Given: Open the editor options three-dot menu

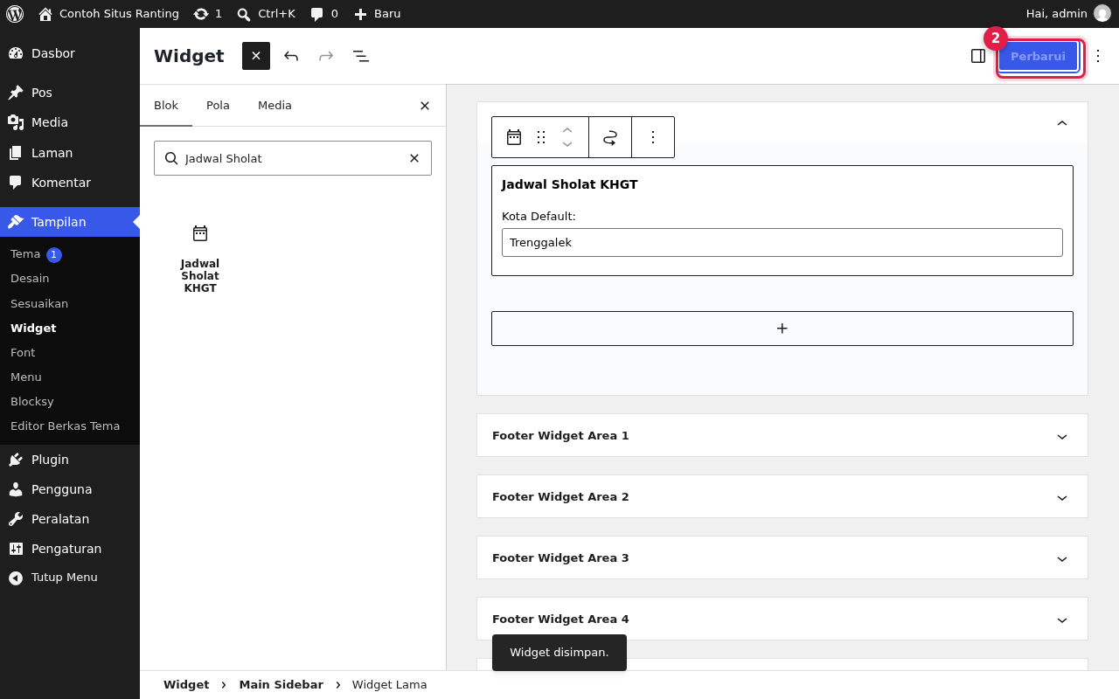Looking at the screenshot, I should click(1098, 56).
